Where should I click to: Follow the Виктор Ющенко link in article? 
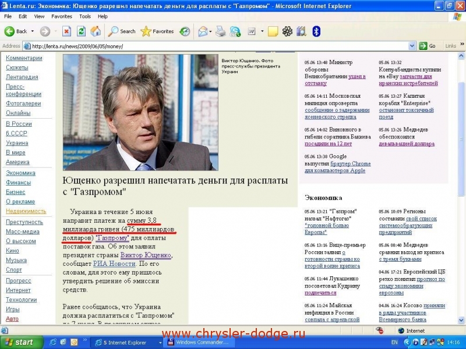[146, 255]
